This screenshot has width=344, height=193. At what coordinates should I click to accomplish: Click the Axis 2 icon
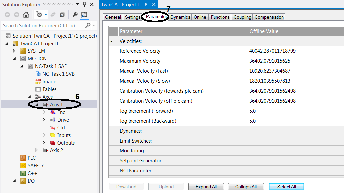point(45,150)
